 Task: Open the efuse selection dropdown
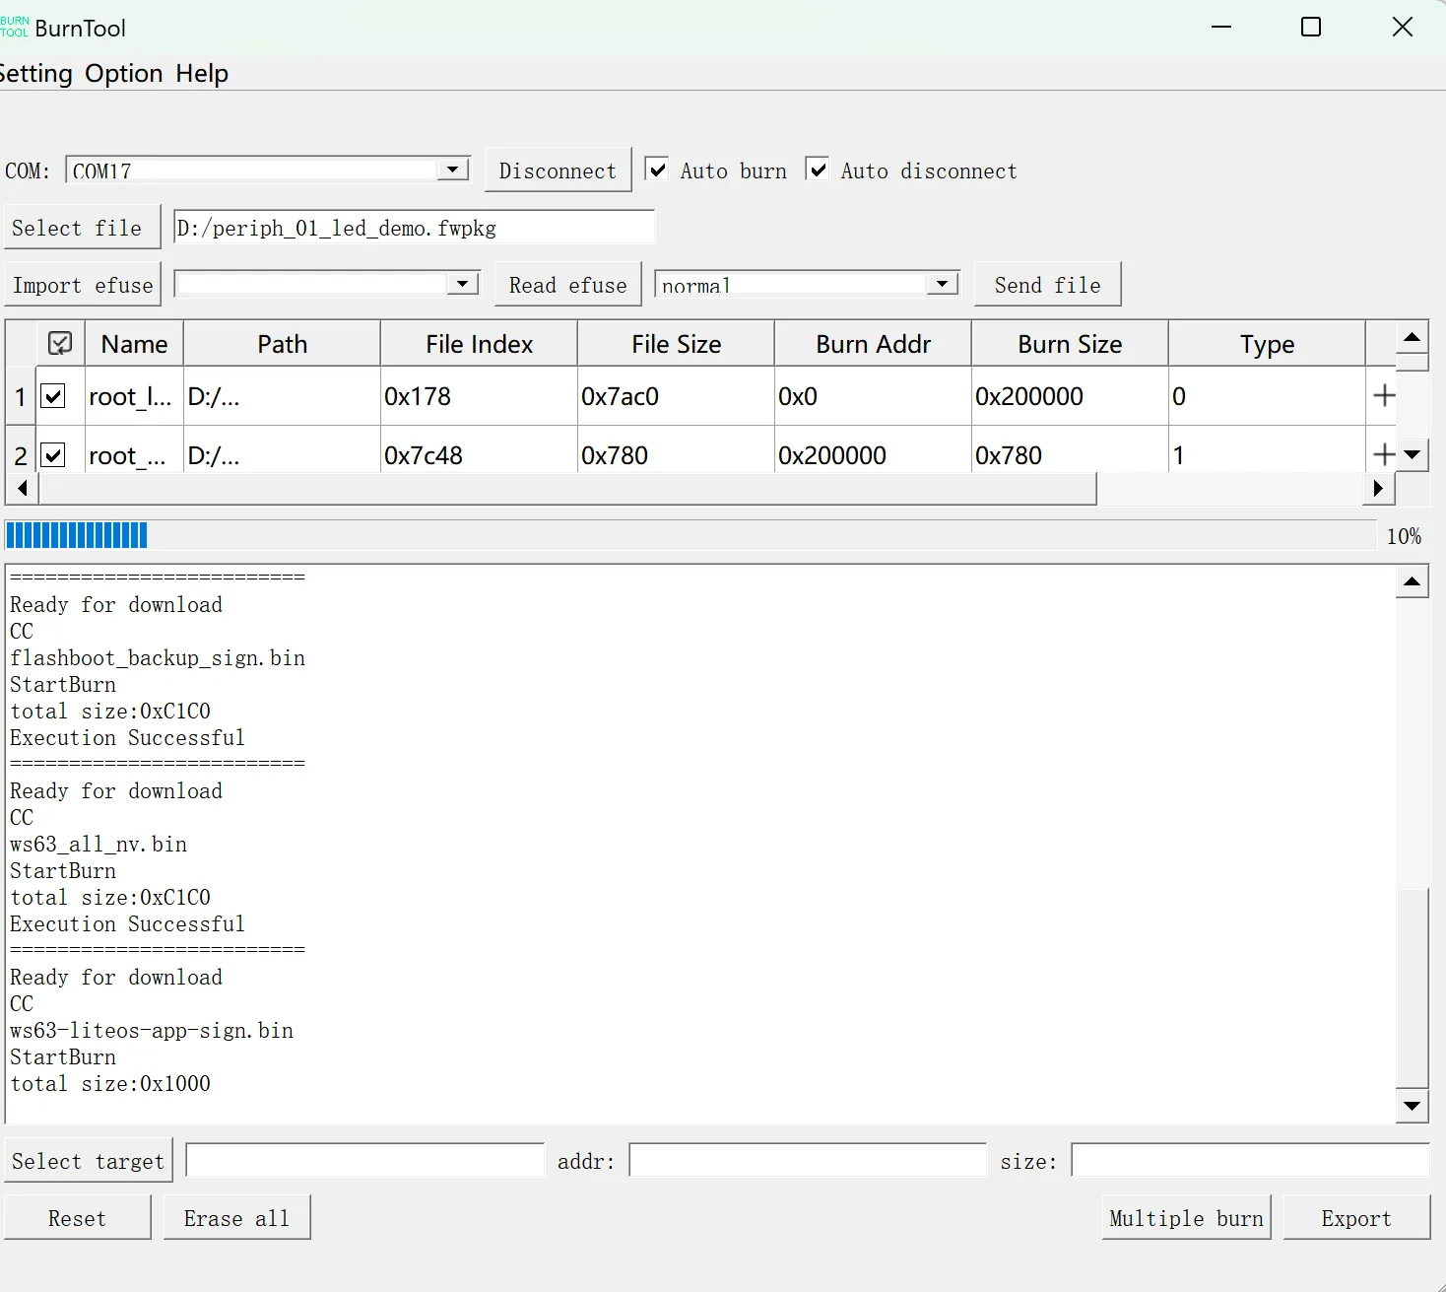(462, 284)
